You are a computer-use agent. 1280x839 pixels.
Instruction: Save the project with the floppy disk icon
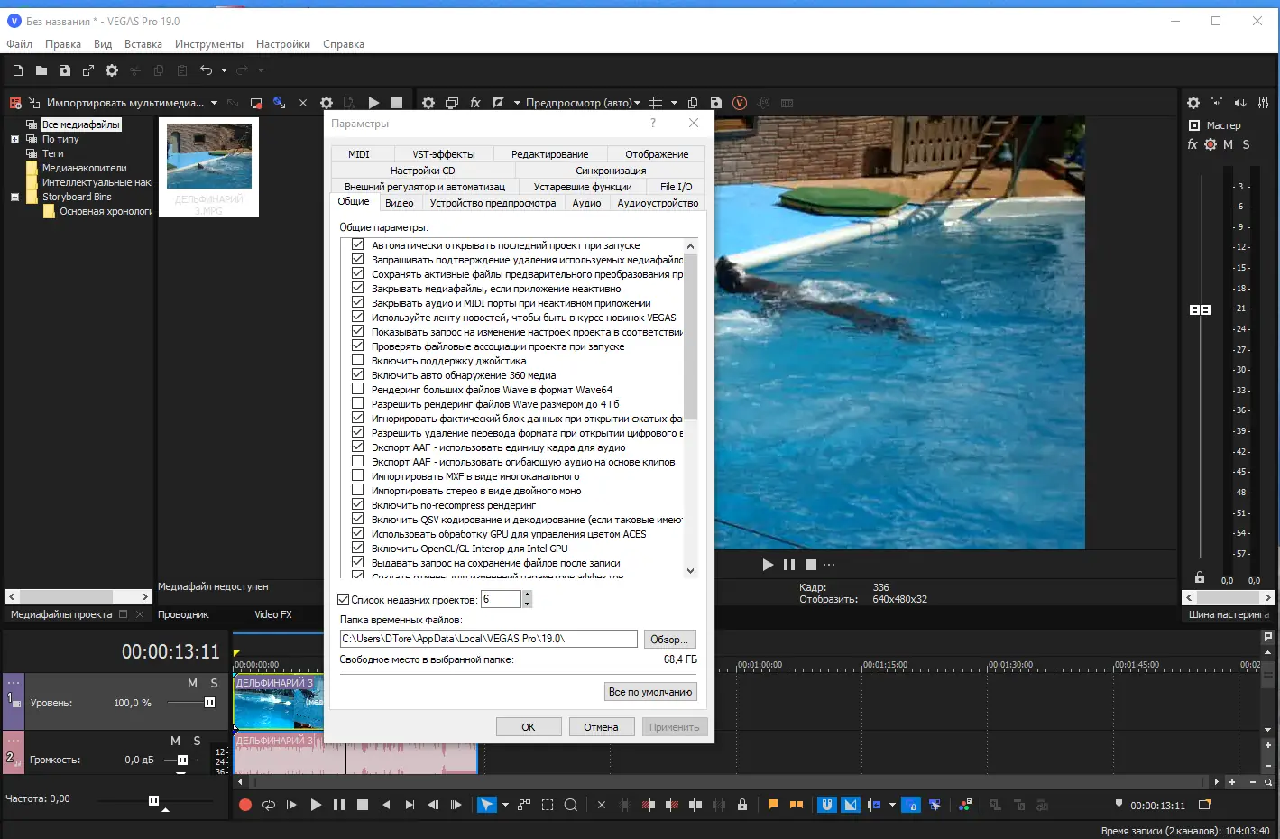(64, 70)
